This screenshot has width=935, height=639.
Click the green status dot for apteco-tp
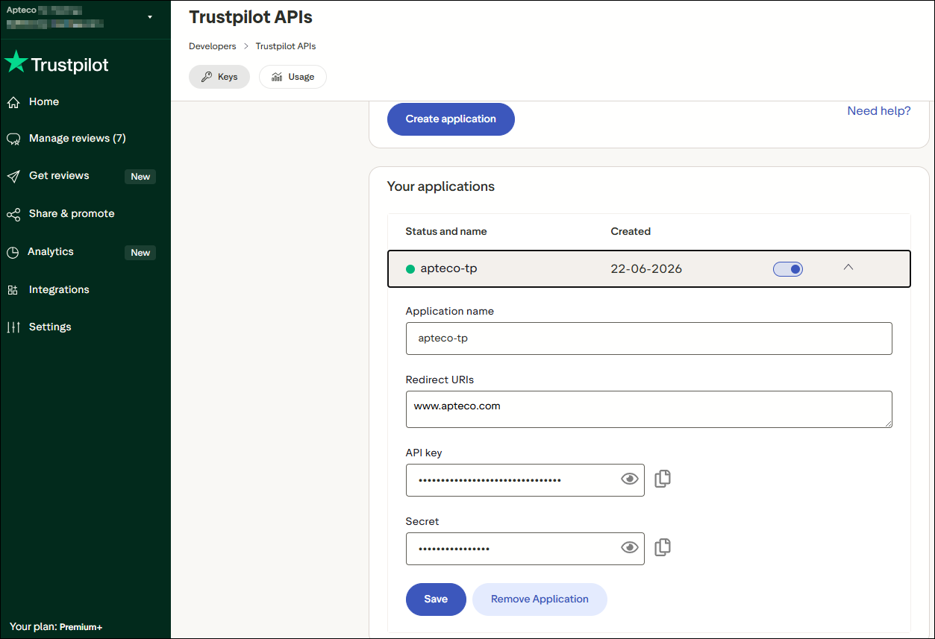(x=410, y=269)
